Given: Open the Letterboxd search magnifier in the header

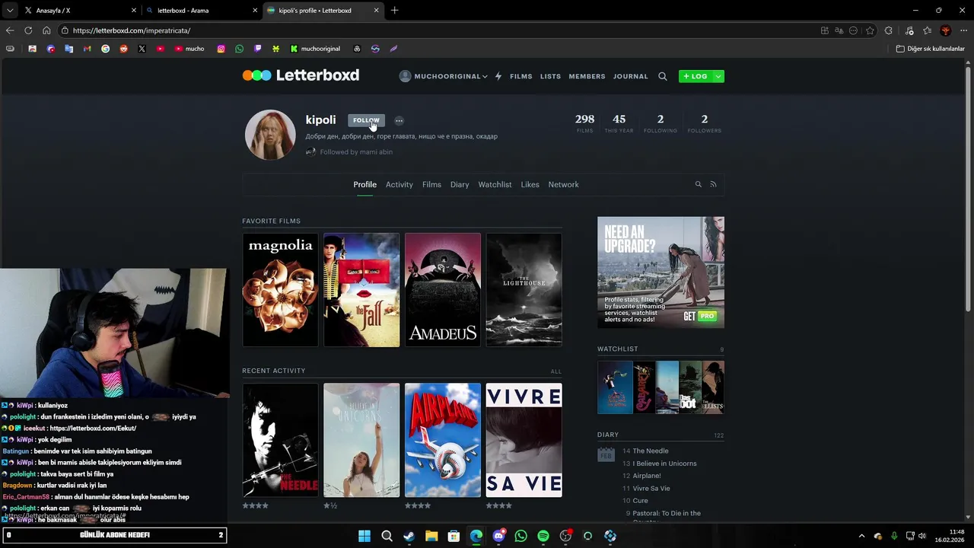Looking at the screenshot, I should click(x=663, y=76).
